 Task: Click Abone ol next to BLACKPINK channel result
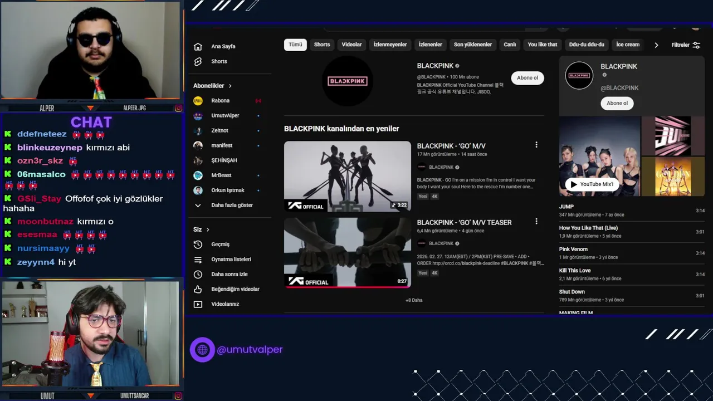coord(528,78)
